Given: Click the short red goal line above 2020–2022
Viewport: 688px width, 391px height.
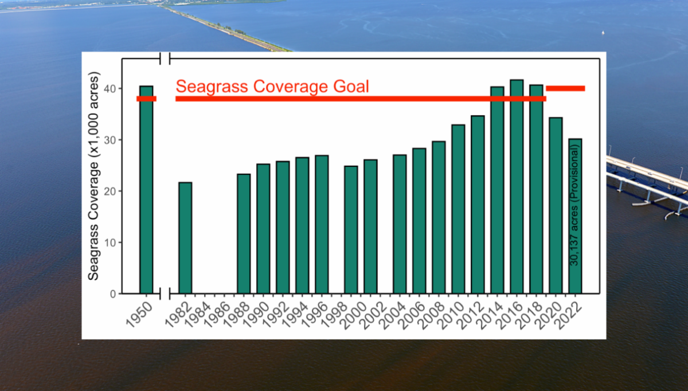Looking at the screenshot, I should (x=565, y=88).
